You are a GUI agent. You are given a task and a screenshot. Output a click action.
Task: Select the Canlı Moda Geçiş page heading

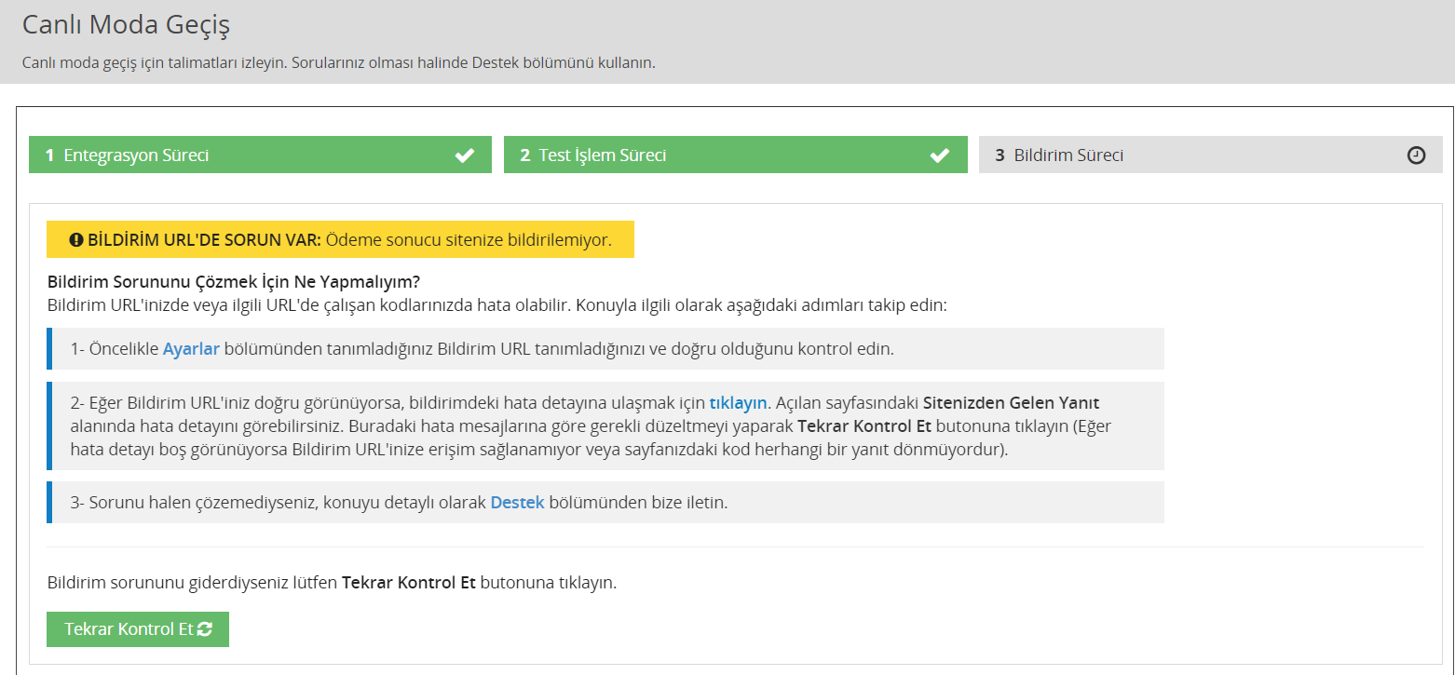pos(126,25)
